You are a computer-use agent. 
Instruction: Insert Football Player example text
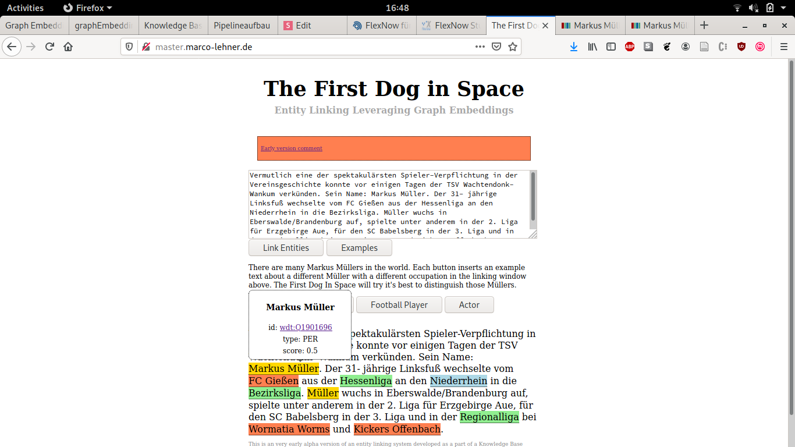click(399, 304)
